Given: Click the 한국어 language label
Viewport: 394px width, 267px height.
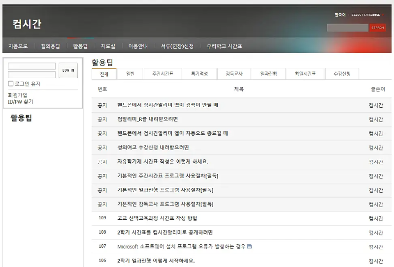Looking at the screenshot, I should 340,15.
